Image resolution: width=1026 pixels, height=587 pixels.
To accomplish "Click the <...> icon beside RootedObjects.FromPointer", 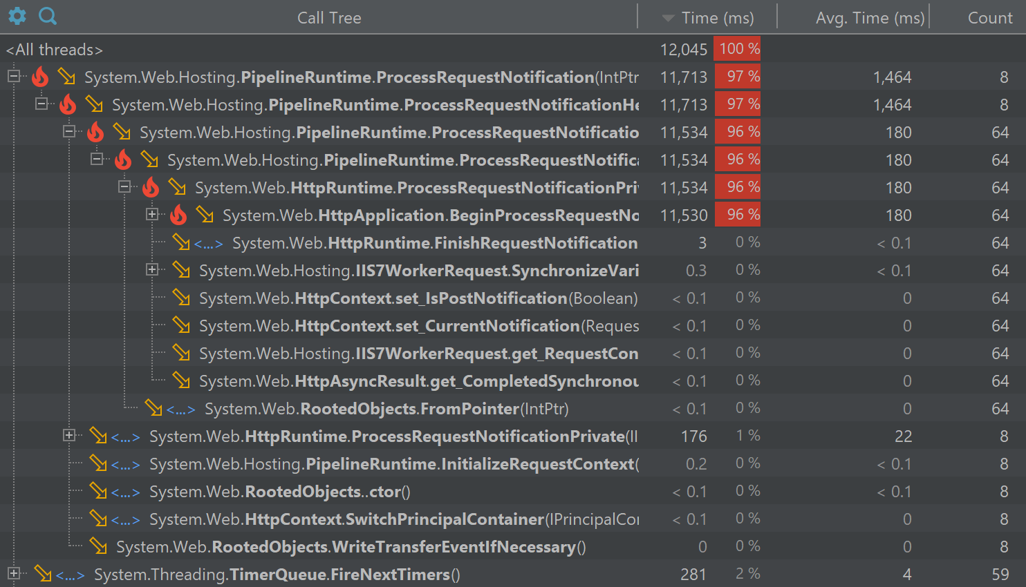I will (180, 408).
